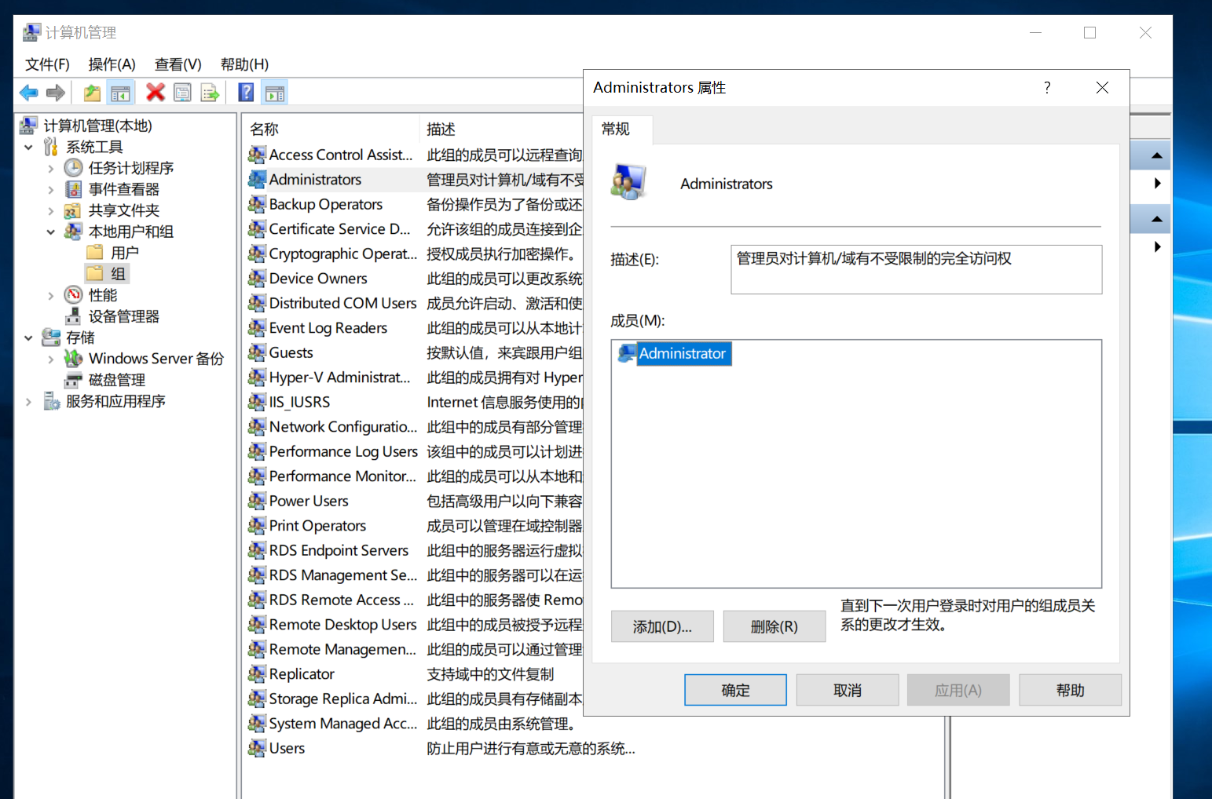Expand the 性能 tree node
1212x799 pixels.
(51, 295)
